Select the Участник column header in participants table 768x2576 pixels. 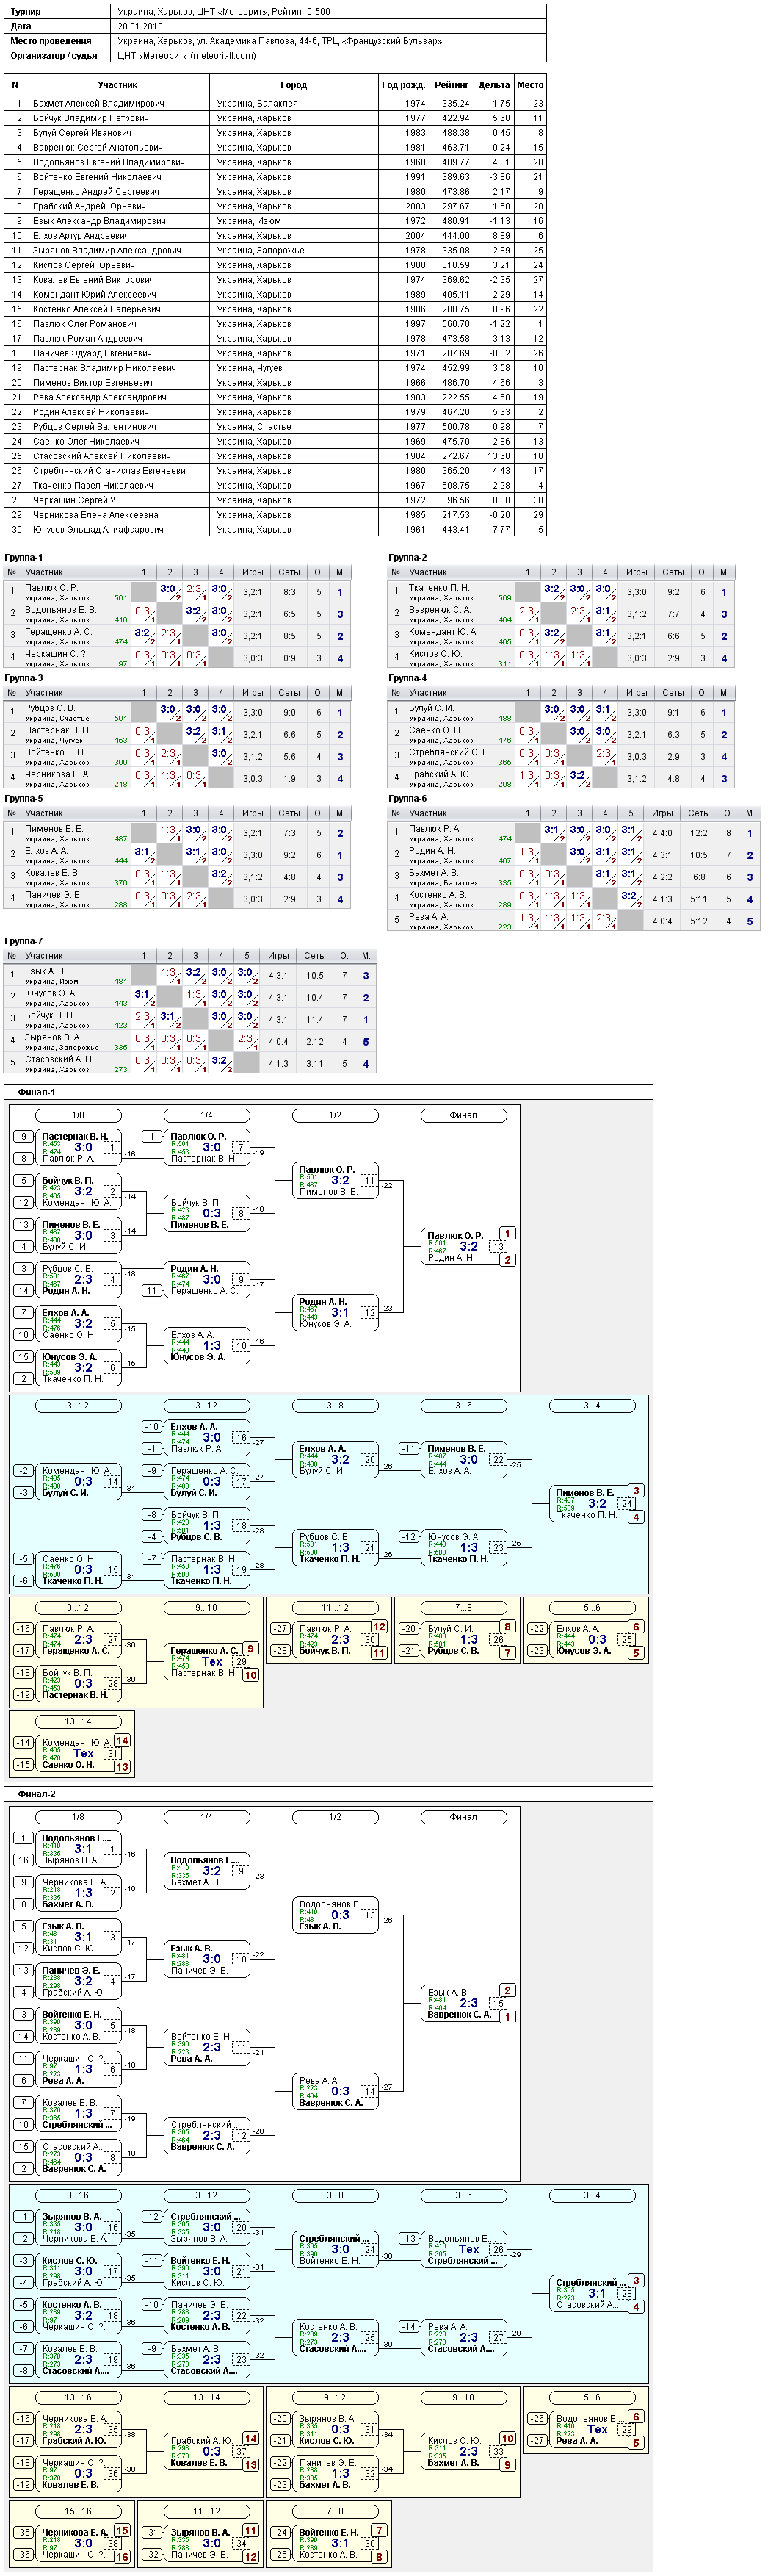click(x=118, y=85)
